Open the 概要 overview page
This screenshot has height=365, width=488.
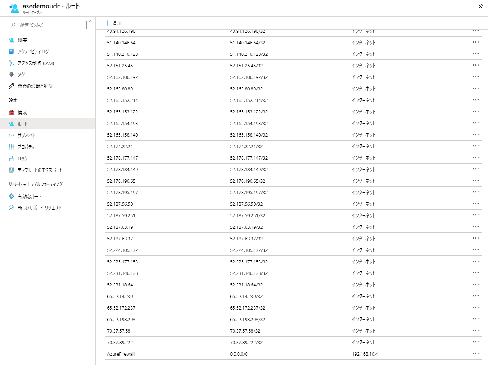(22, 40)
